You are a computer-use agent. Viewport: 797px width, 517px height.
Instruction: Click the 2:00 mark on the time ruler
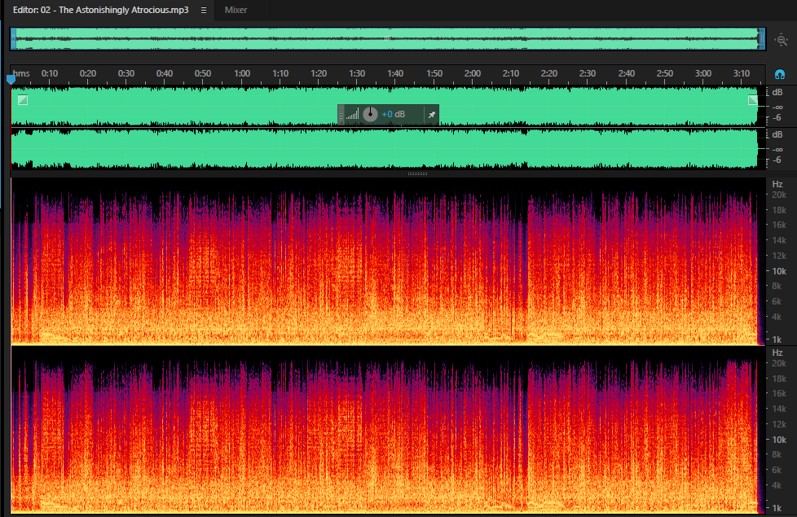click(x=472, y=73)
